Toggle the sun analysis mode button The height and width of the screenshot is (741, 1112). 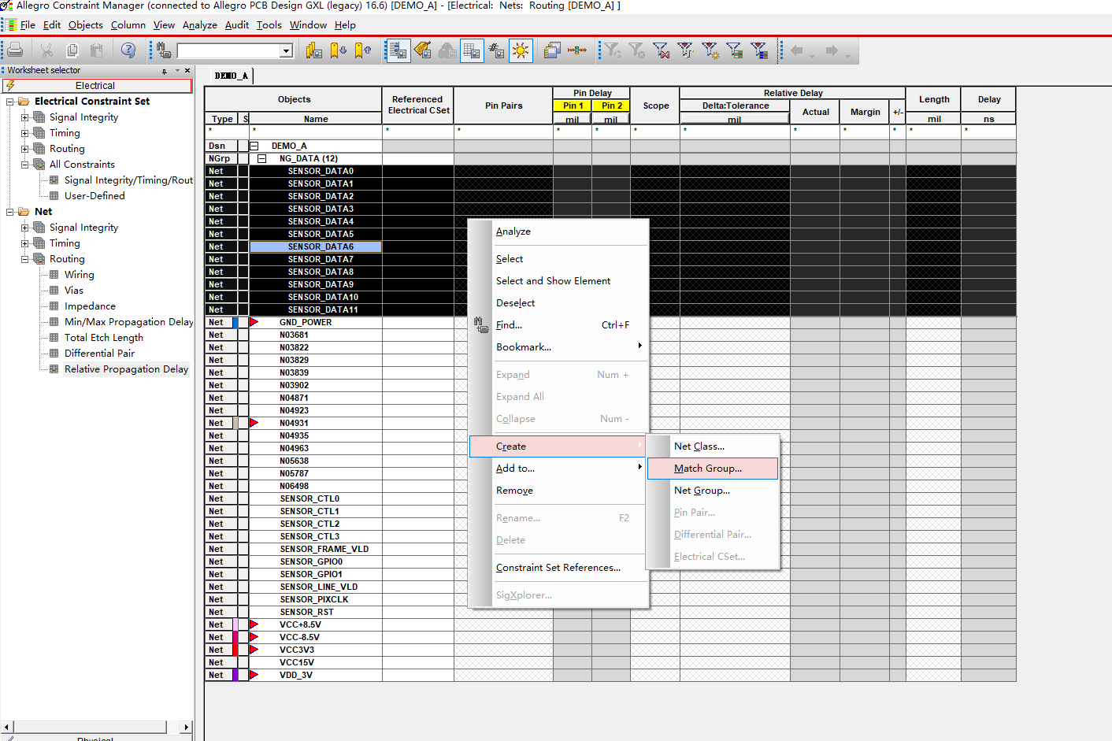pos(521,50)
